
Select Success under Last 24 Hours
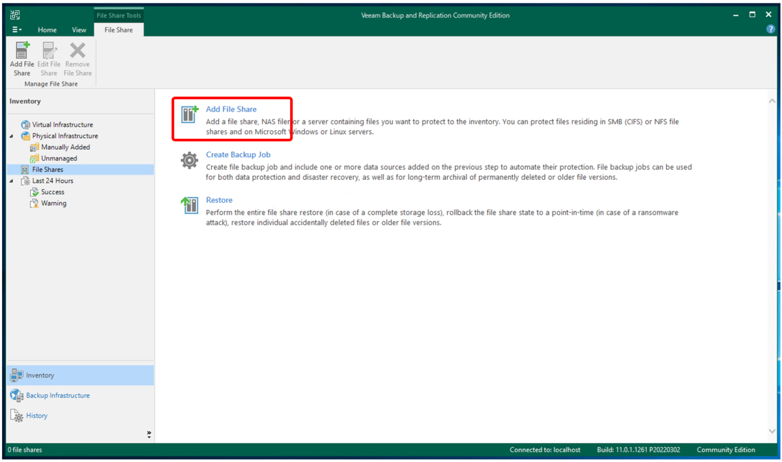pyautogui.click(x=53, y=192)
